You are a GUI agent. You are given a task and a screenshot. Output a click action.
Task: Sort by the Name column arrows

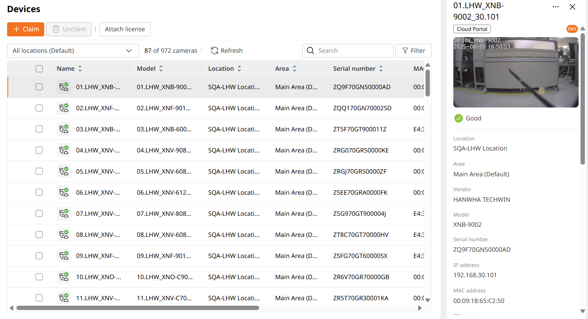[x=80, y=68]
